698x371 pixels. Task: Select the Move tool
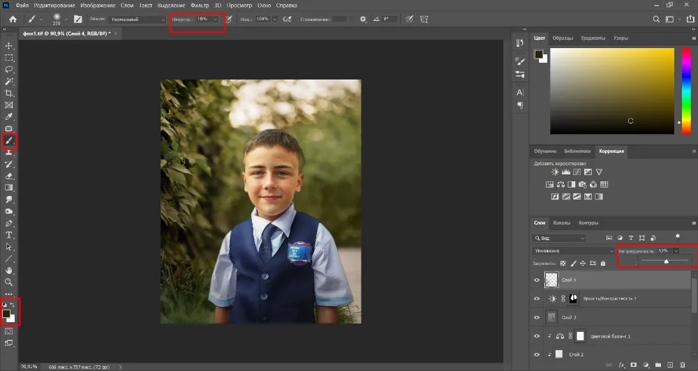pos(10,46)
